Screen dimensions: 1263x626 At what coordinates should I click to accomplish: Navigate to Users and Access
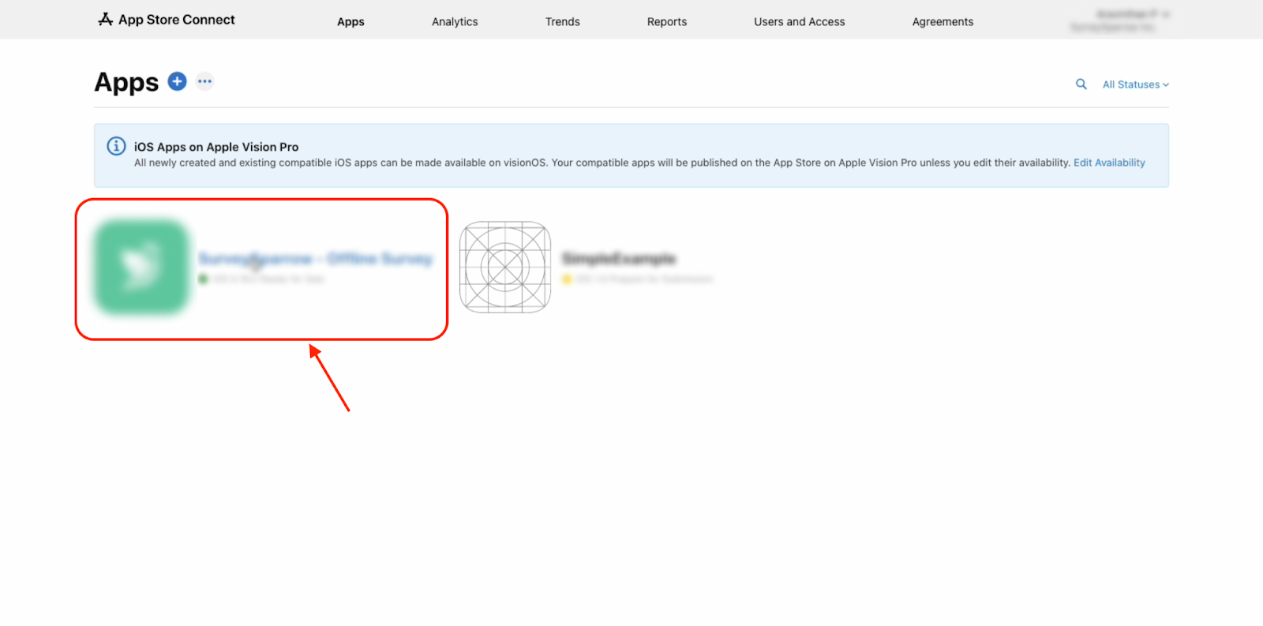pyautogui.click(x=799, y=22)
